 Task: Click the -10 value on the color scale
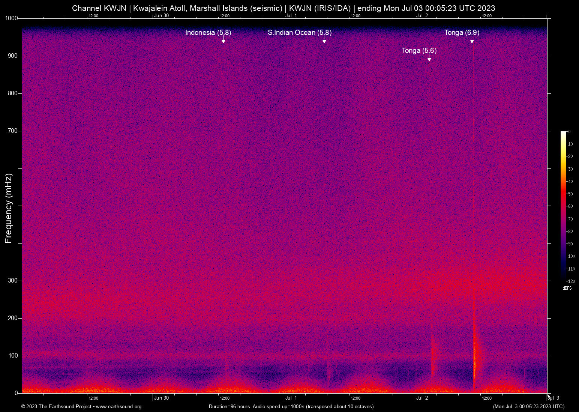tap(570, 144)
